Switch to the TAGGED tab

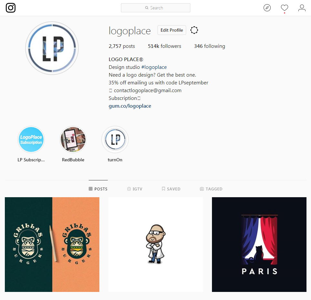211,189
